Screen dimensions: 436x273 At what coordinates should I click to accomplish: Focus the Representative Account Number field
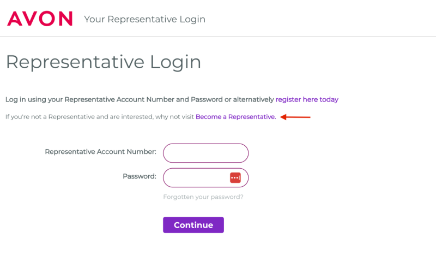pos(205,153)
